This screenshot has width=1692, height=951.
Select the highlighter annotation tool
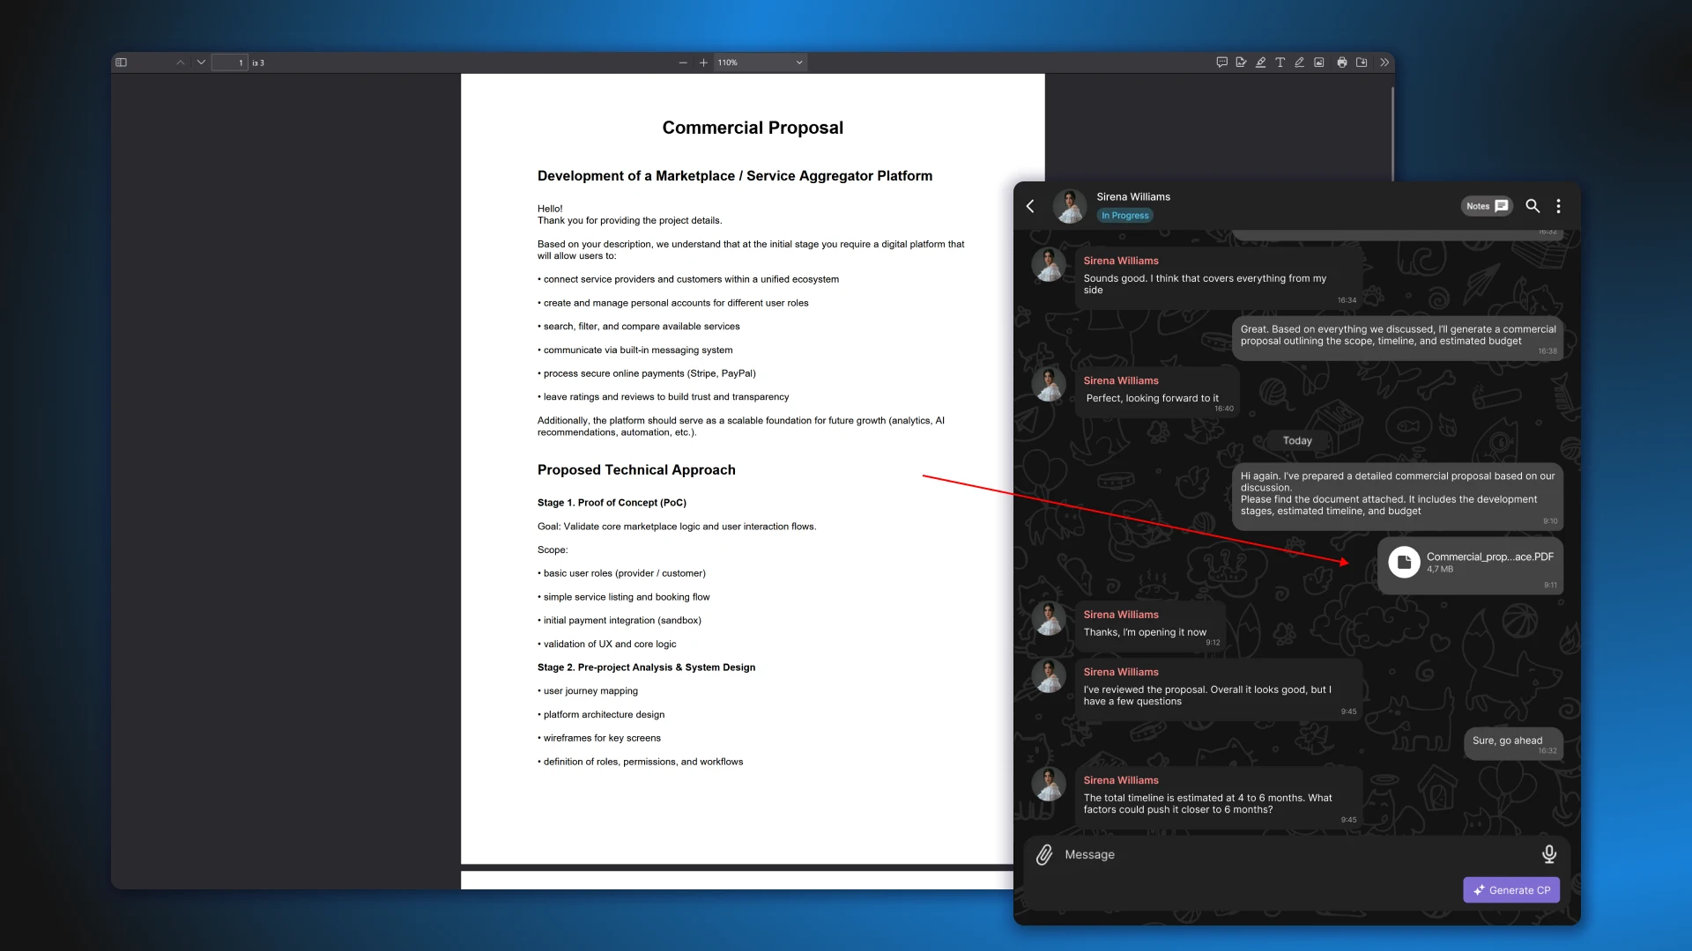tap(1260, 63)
